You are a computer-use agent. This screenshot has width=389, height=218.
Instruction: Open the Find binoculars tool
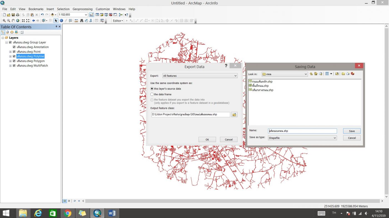point(82,20)
